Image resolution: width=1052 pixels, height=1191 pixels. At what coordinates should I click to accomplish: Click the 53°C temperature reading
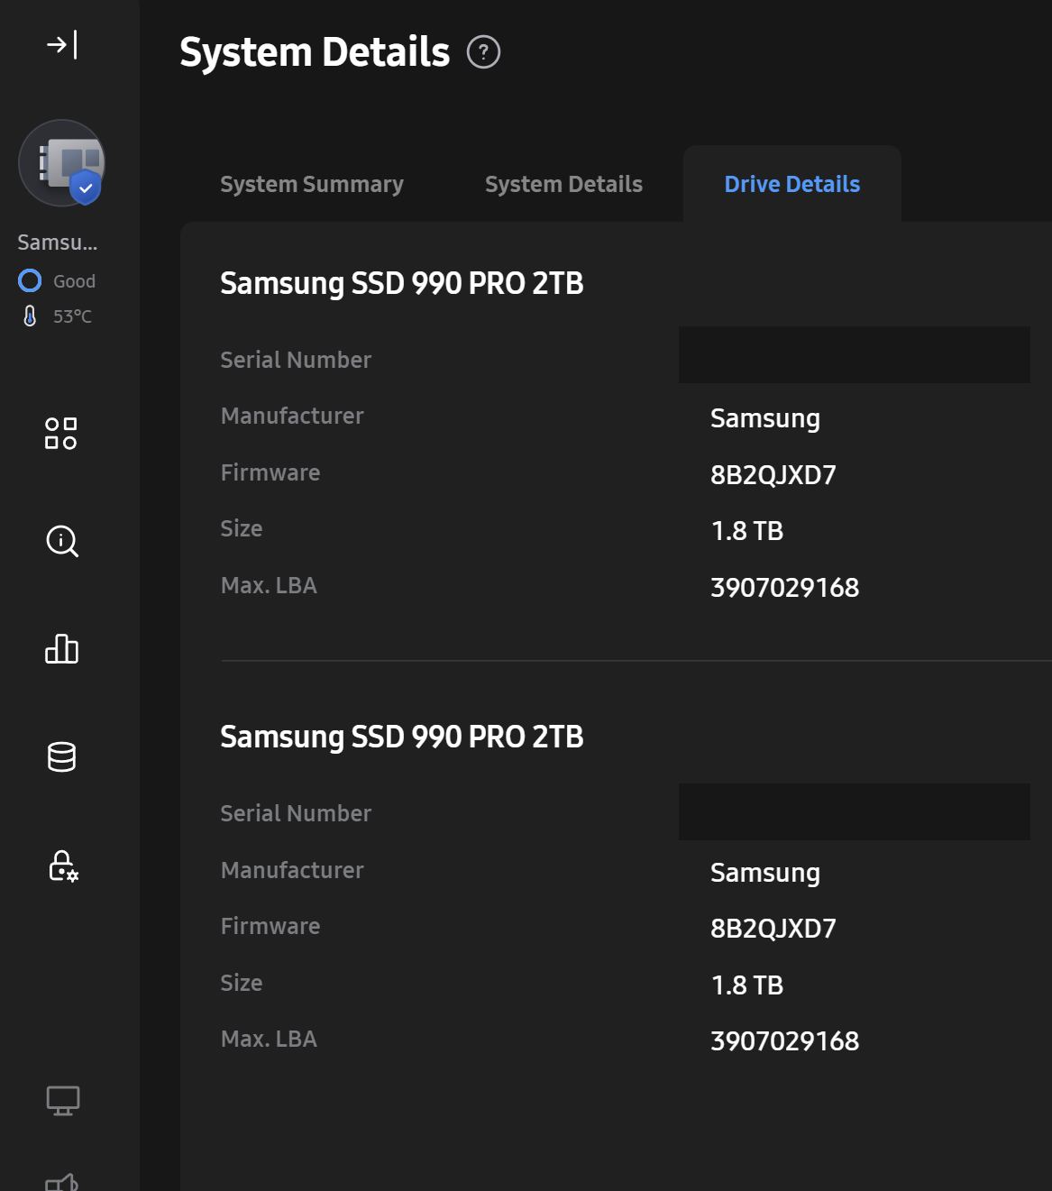(72, 316)
